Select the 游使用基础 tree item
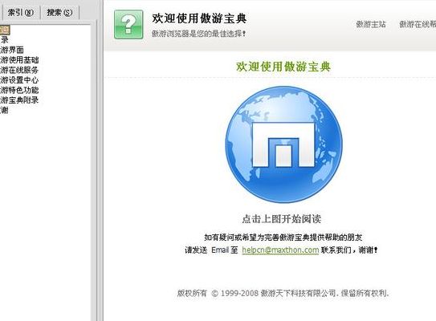436x321 pixels. tap(19, 59)
